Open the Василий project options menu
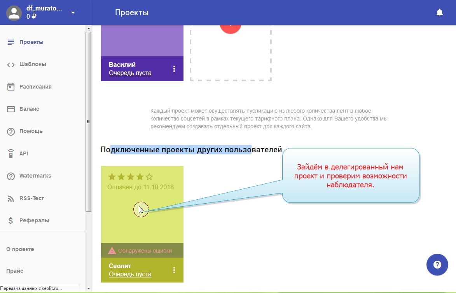Viewport: 456px width, 293px height. click(174, 69)
